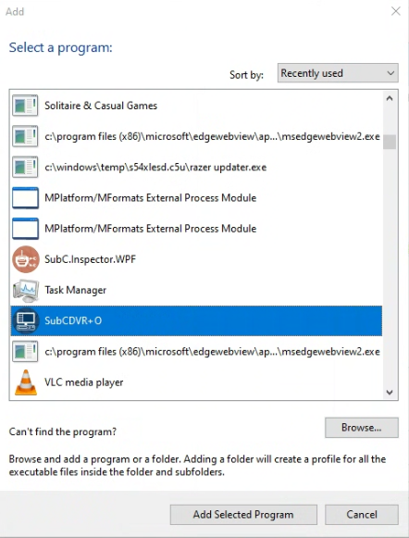Click the SubC.Inspector.WPF round icon

[x=25, y=259]
